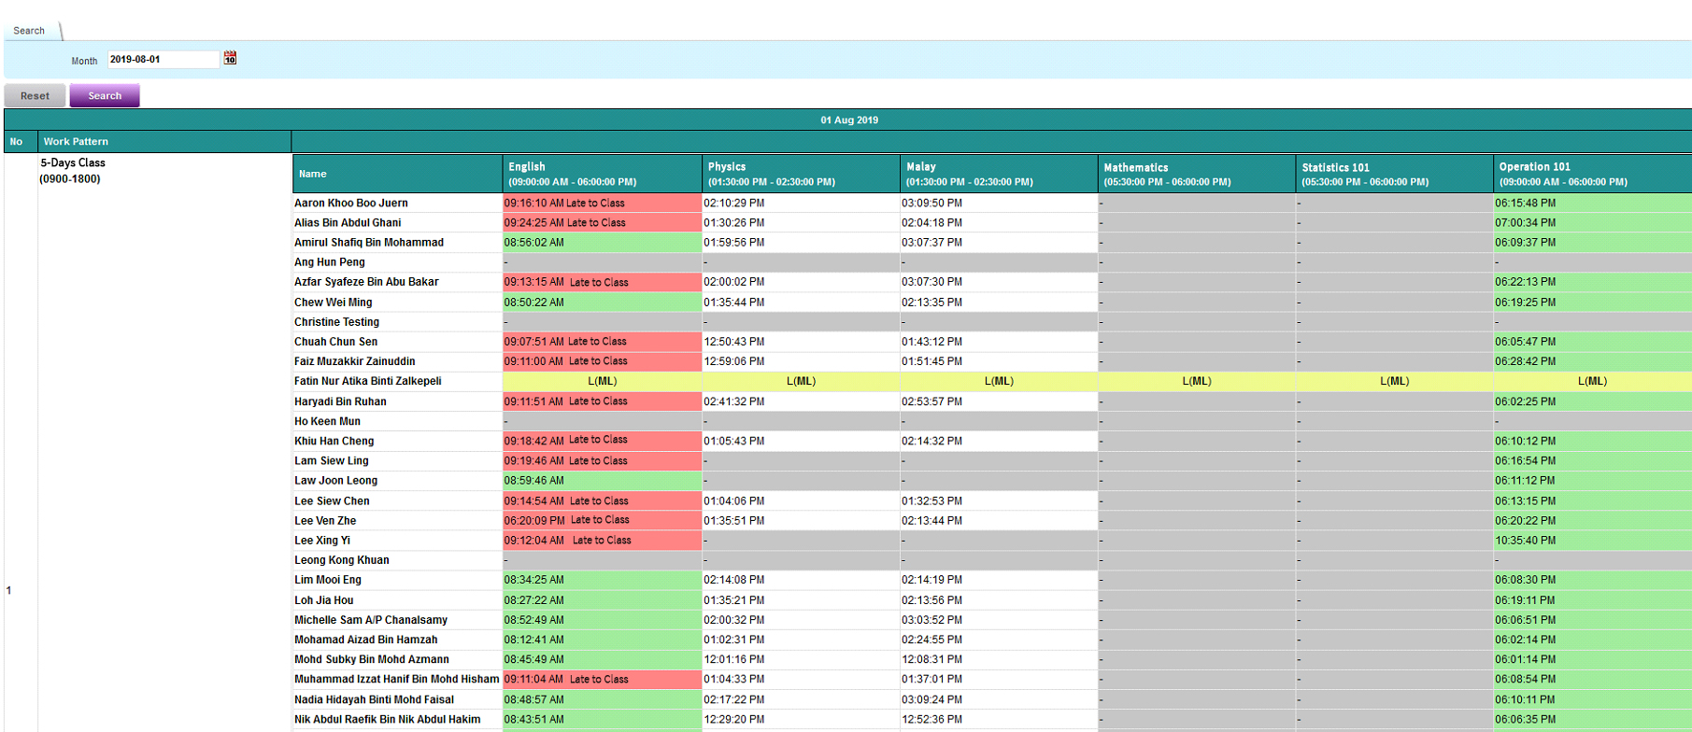Select the name Khiu Han Cheng

click(334, 441)
